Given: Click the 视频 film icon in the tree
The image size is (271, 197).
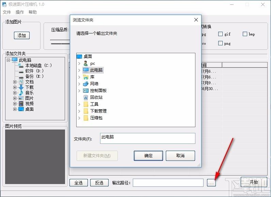Looking at the screenshot, I should (21, 104).
